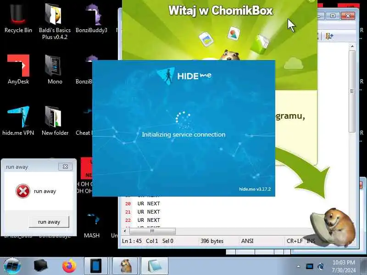367x275 pixels.
Task: Click editor vertical scrollbar up arrow
Action: (x=352, y=46)
